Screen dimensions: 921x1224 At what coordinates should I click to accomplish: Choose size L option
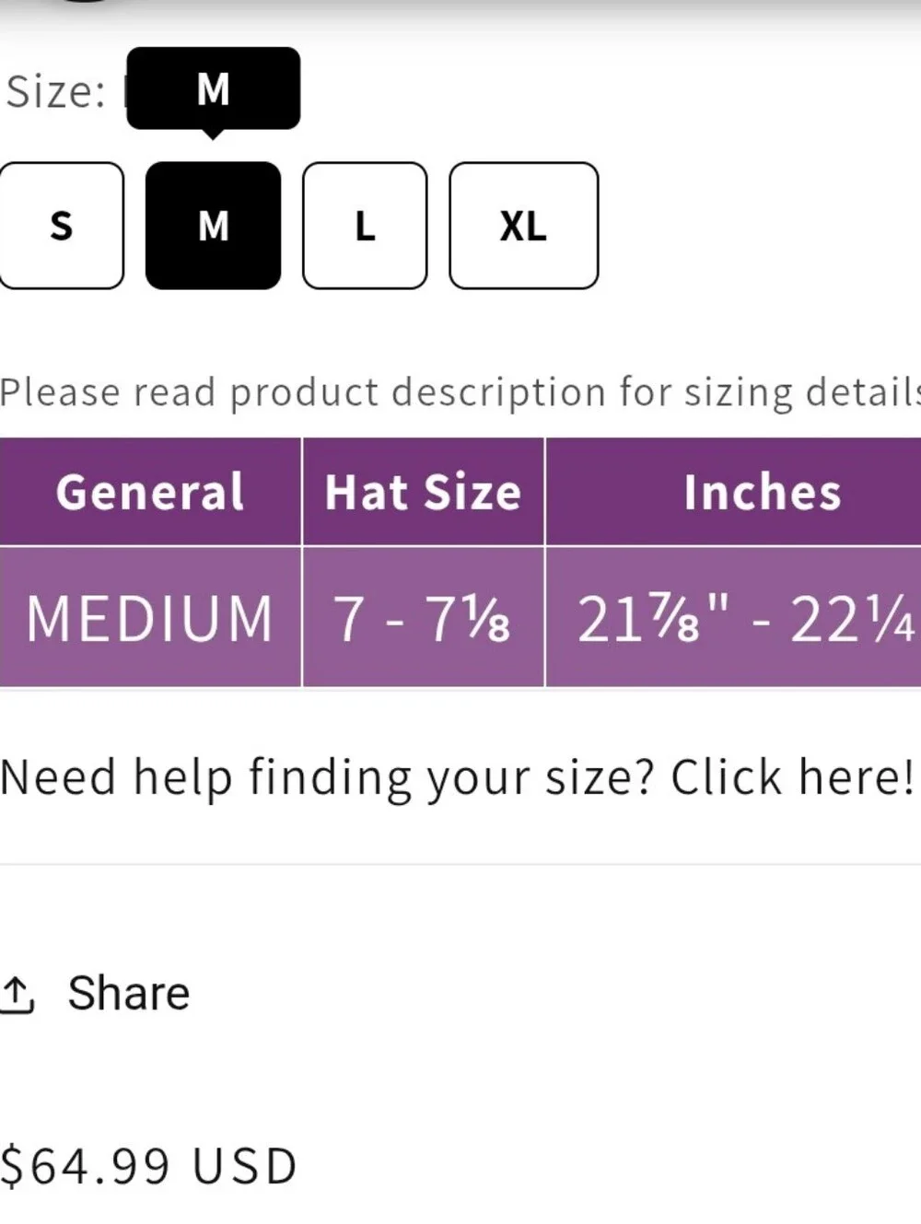(x=365, y=226)
